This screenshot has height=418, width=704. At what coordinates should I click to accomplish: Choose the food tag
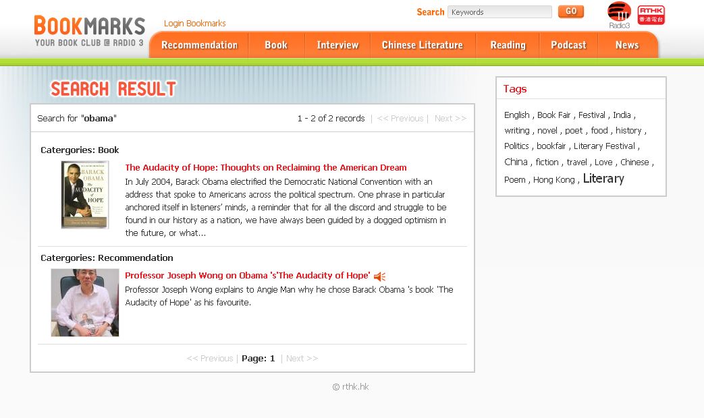(x=599, y=131)
